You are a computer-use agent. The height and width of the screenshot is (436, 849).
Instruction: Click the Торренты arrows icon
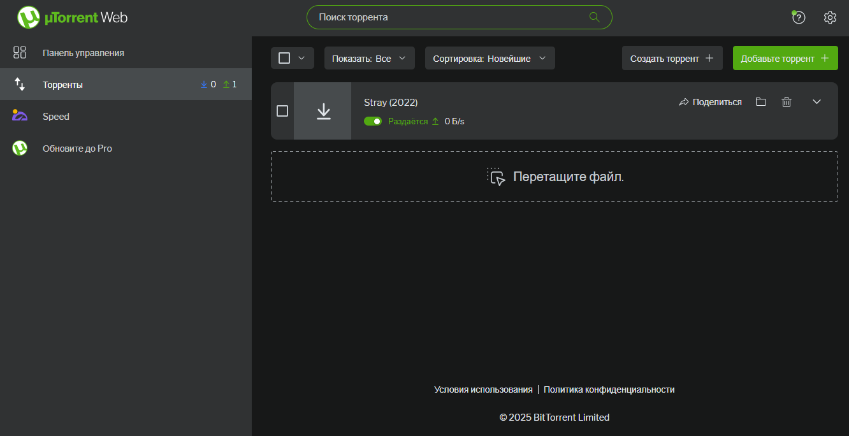(x=20, y=84)
